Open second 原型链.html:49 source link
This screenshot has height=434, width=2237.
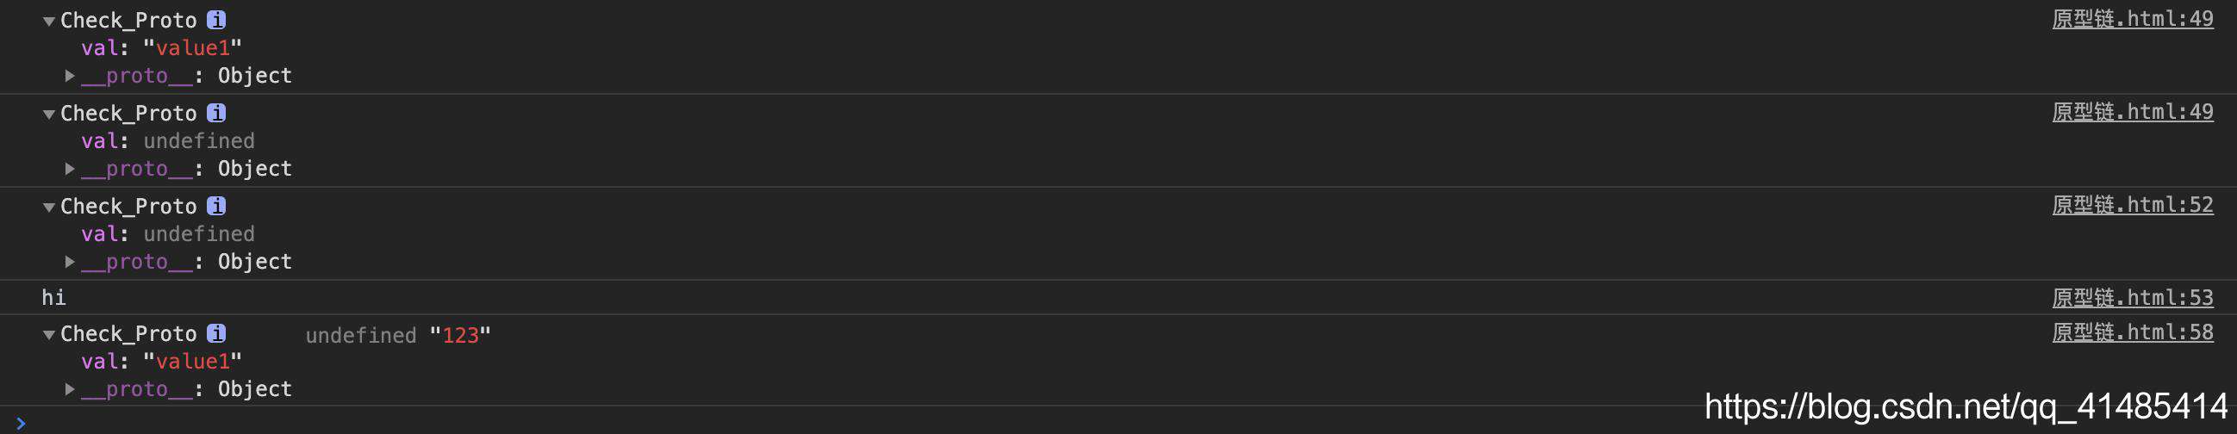click(2132, 112)
